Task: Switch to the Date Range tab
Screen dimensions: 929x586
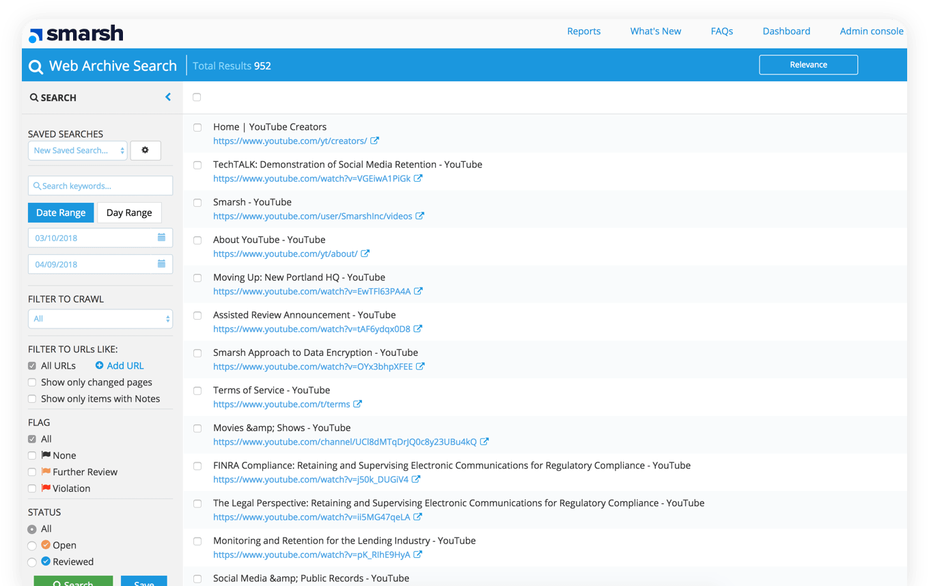Action: (x=61, y=212)
